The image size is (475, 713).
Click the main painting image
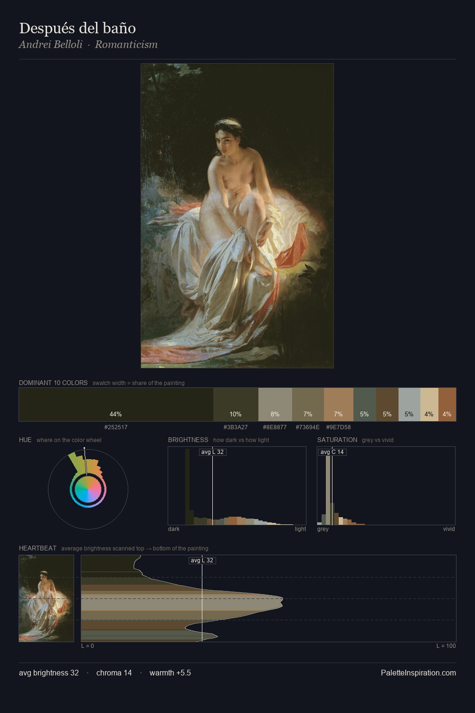pos(237,216)
